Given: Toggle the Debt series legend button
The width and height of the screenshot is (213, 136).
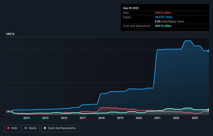Looking at the screenshot, I should click(12, 128).
